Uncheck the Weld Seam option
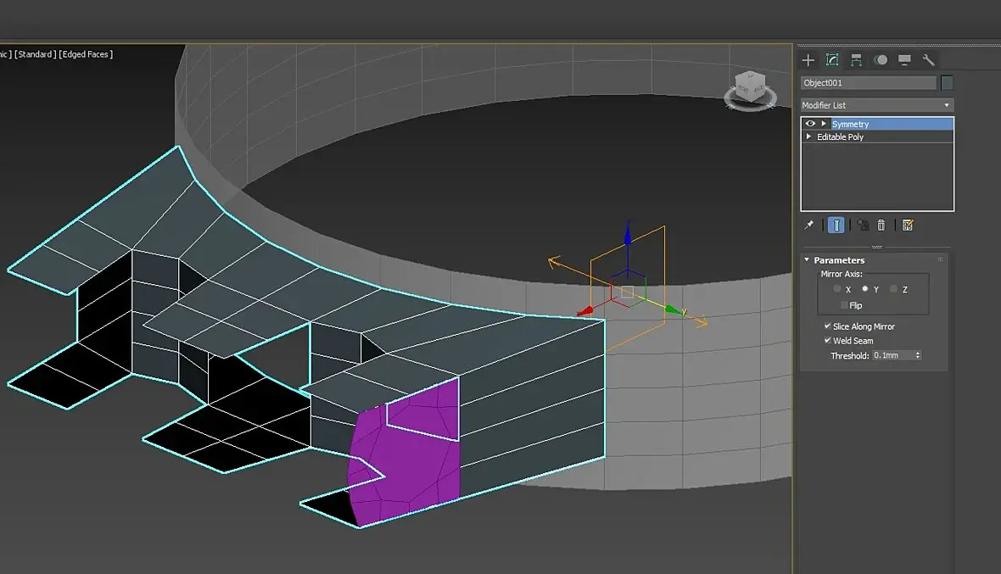The width and height of the screenshot is (1001, 574). coord(827,341)
